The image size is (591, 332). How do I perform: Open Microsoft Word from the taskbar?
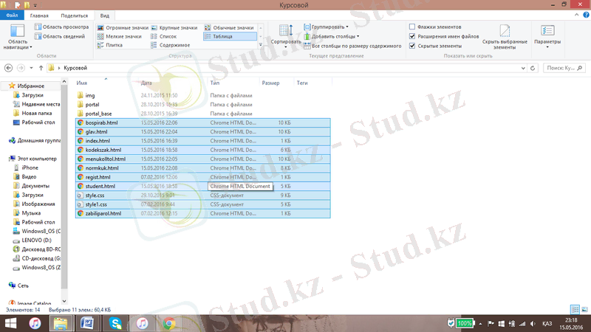pos(87,323)
